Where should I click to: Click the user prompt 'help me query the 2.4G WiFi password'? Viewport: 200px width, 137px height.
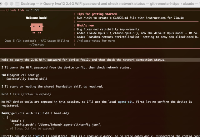[x=83, y=60]
